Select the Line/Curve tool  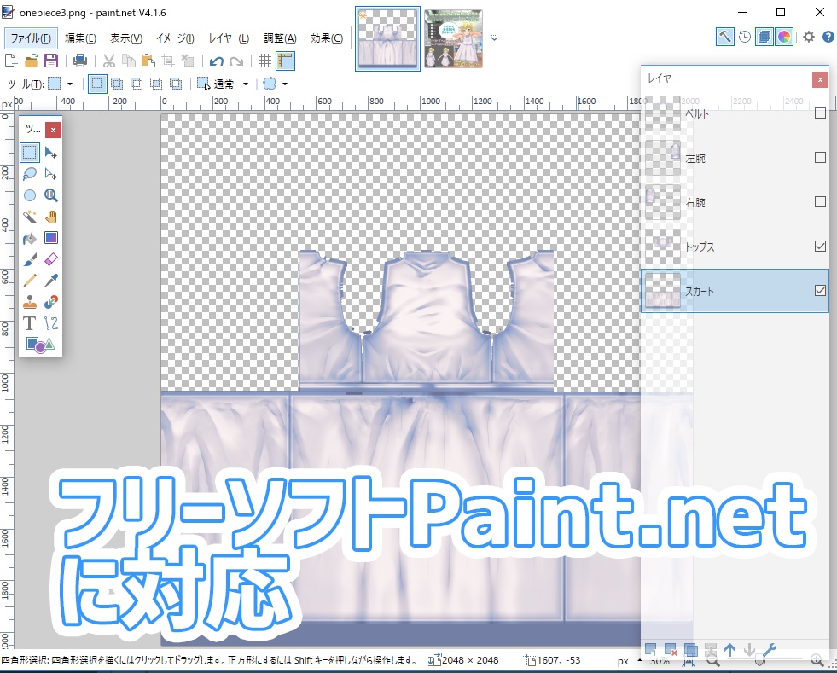coord(50,323)
